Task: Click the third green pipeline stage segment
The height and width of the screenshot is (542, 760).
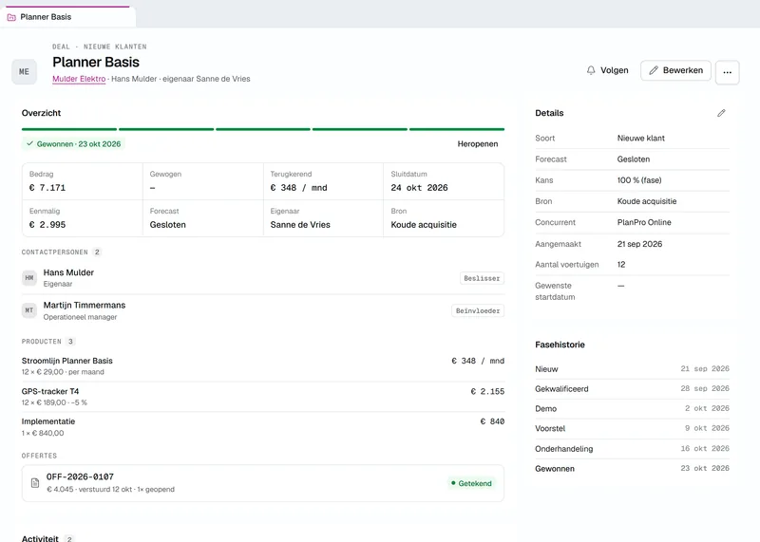Action: tap(263, 129)
